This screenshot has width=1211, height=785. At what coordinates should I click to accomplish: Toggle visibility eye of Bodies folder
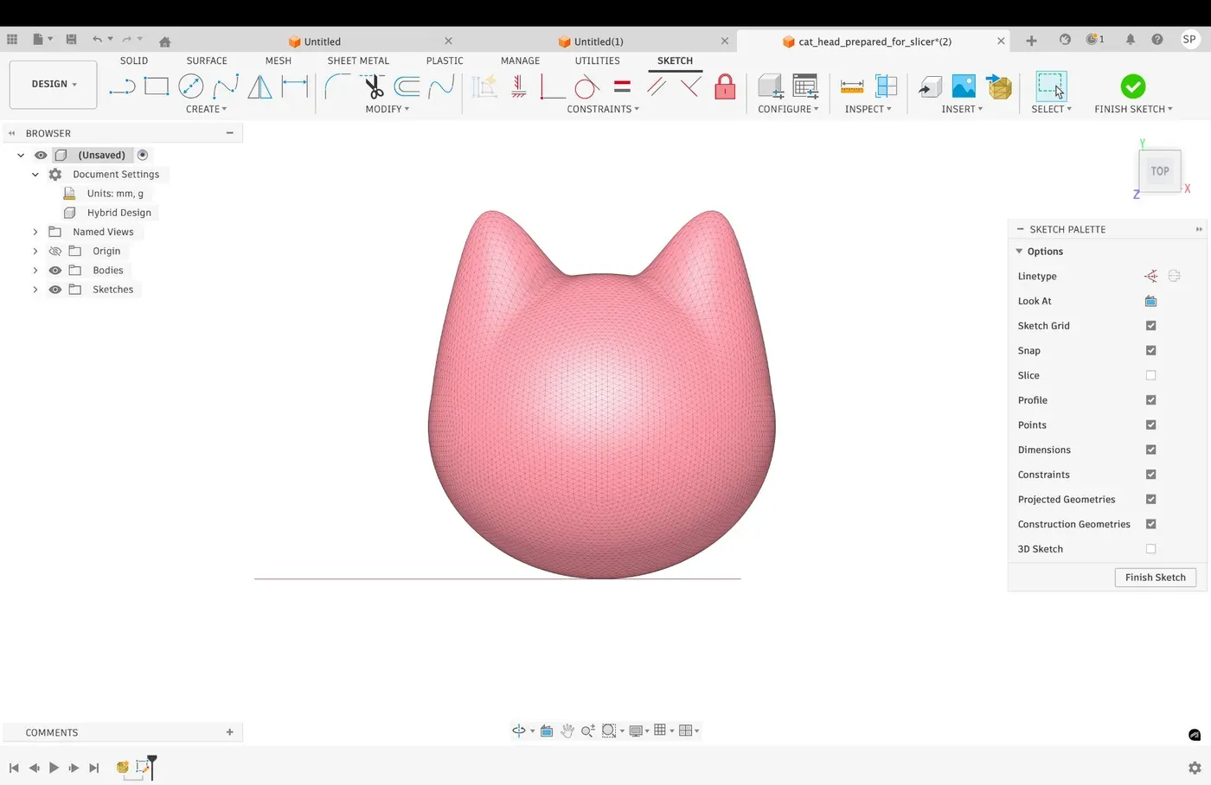point(55,271)
